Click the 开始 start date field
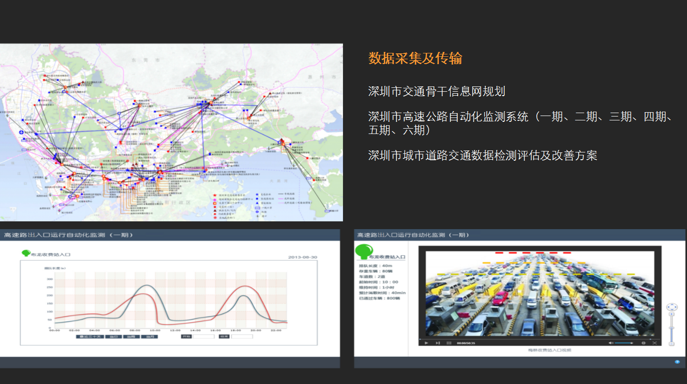Image resolution: width=687 pixels, height=384 pixels. [204, 336]
